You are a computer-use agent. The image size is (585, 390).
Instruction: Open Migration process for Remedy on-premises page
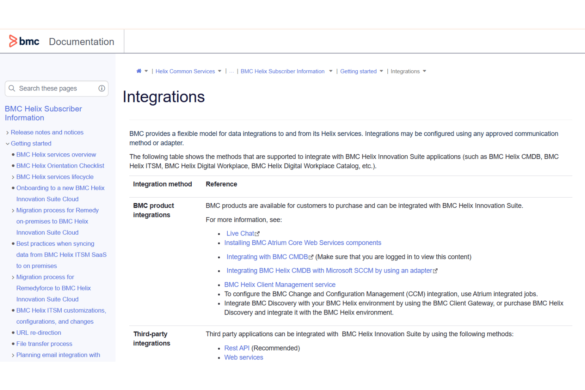pyautogui.click(x=57, y=221)
